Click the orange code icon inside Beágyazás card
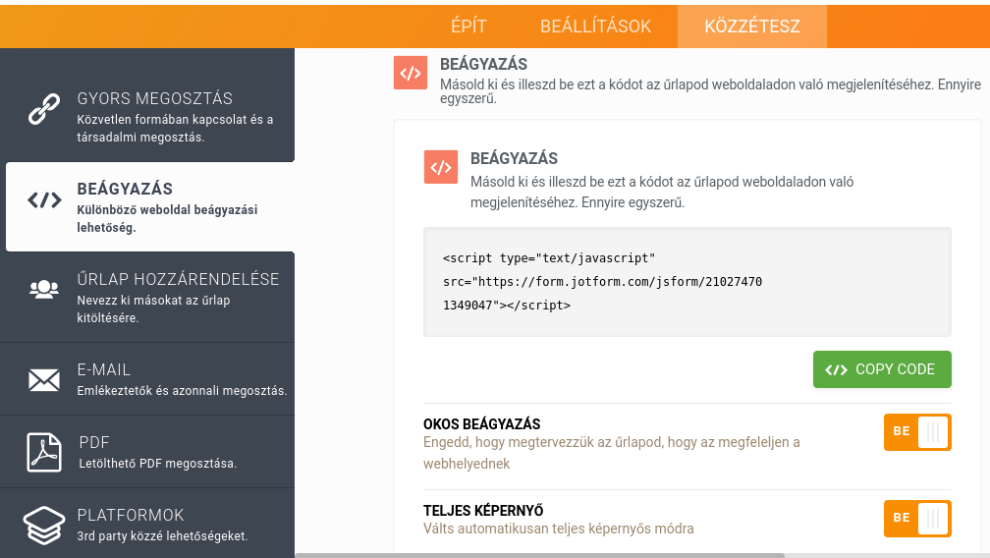Image resolution: width=990 pixels, height=558 pixels. coord(441,167)
